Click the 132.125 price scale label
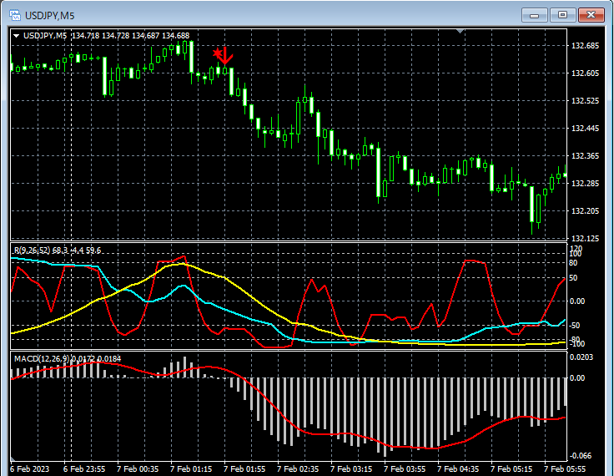 (585, 238)
